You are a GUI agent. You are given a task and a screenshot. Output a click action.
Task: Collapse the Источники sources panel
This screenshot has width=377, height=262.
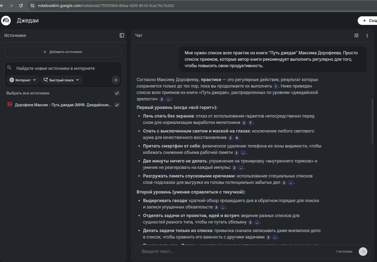coord(122,36)
